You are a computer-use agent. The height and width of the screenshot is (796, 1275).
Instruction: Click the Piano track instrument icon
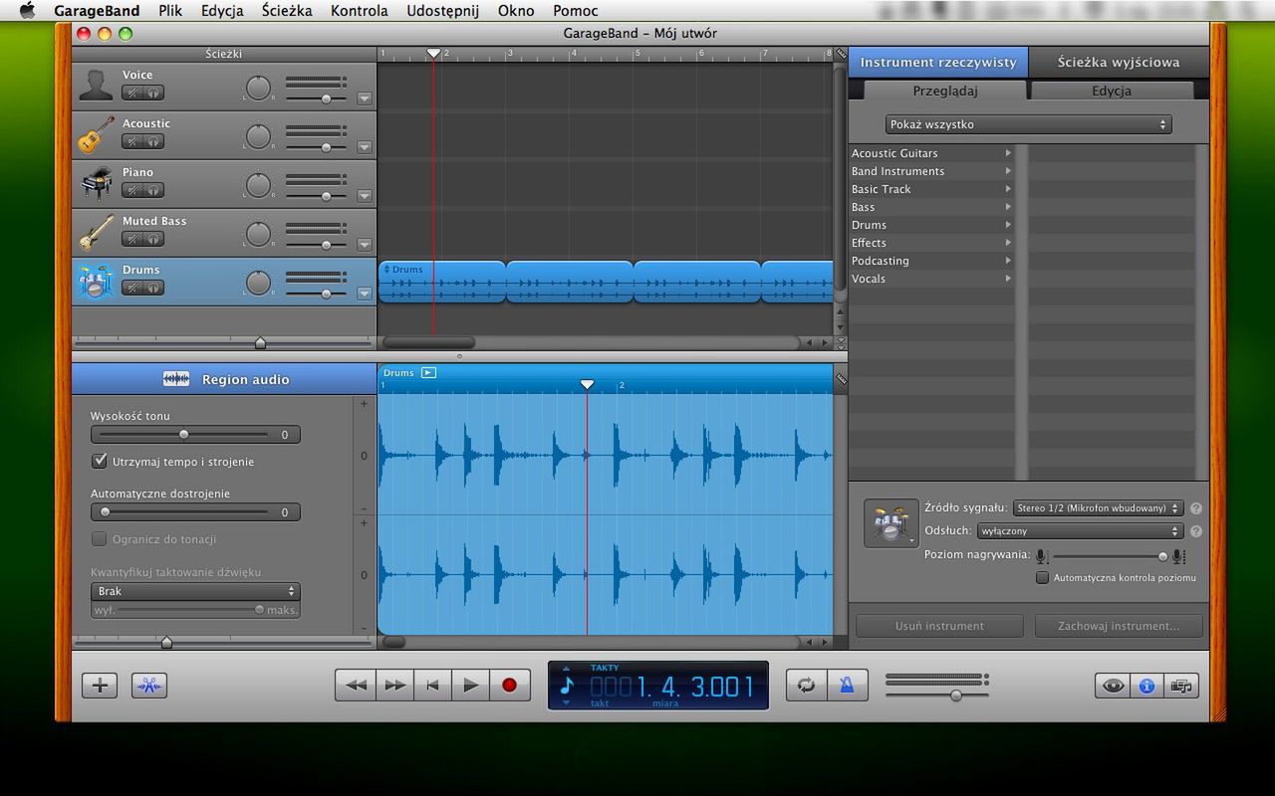pyautogui.click(x=96, y=183)
